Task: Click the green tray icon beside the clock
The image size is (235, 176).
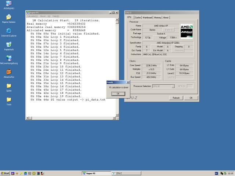Action: [x=225, y=173]
